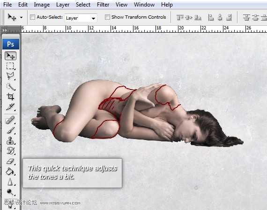Select the Dodge tool
The height and width of the screenshot is (210, 267).
click(10, 192)
